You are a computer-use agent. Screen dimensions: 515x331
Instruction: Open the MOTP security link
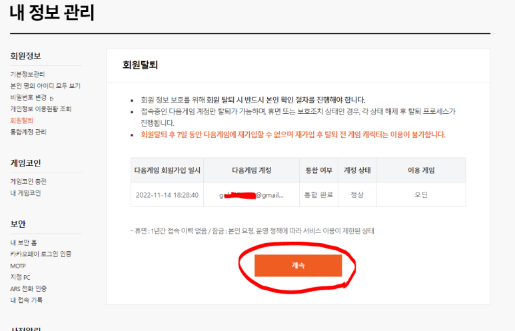click(18, 266)
